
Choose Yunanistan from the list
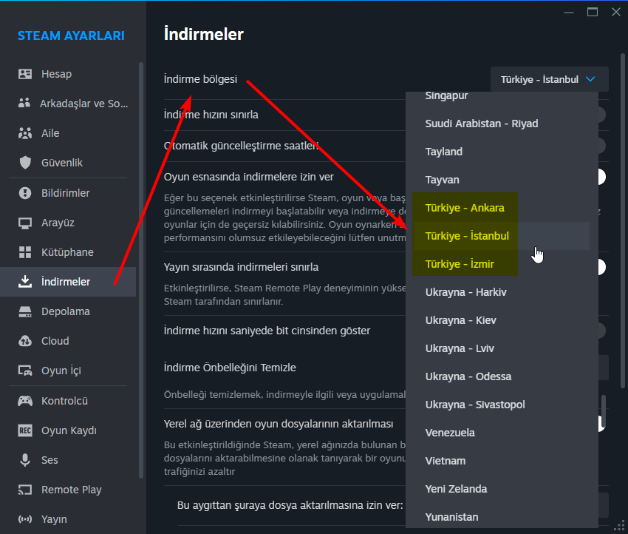point(502,516)
